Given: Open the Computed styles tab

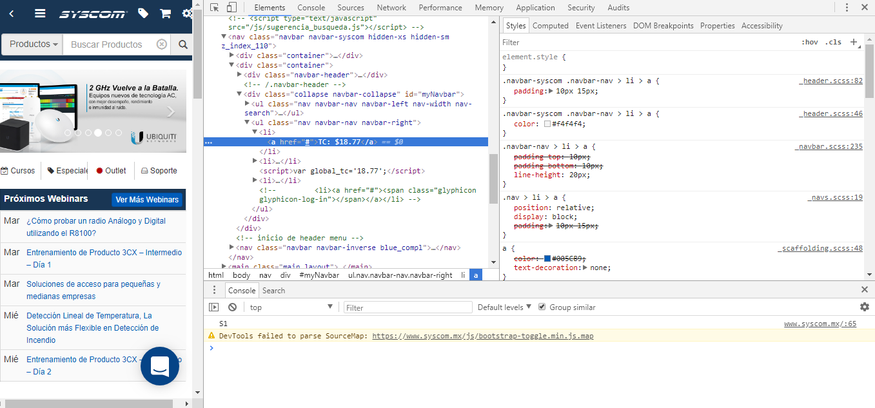Looking at the screenshot, I should pos(551,26).
